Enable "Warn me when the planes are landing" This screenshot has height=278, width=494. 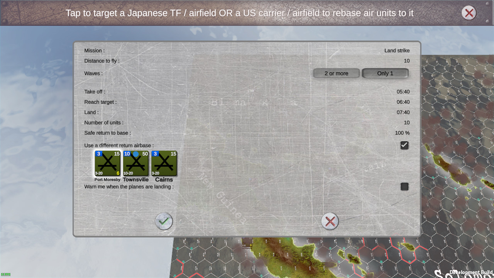pyautogui.click(x=404, y=186)
